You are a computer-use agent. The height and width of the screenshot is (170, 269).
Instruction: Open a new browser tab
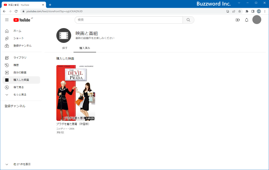click(x=50, y=5)
